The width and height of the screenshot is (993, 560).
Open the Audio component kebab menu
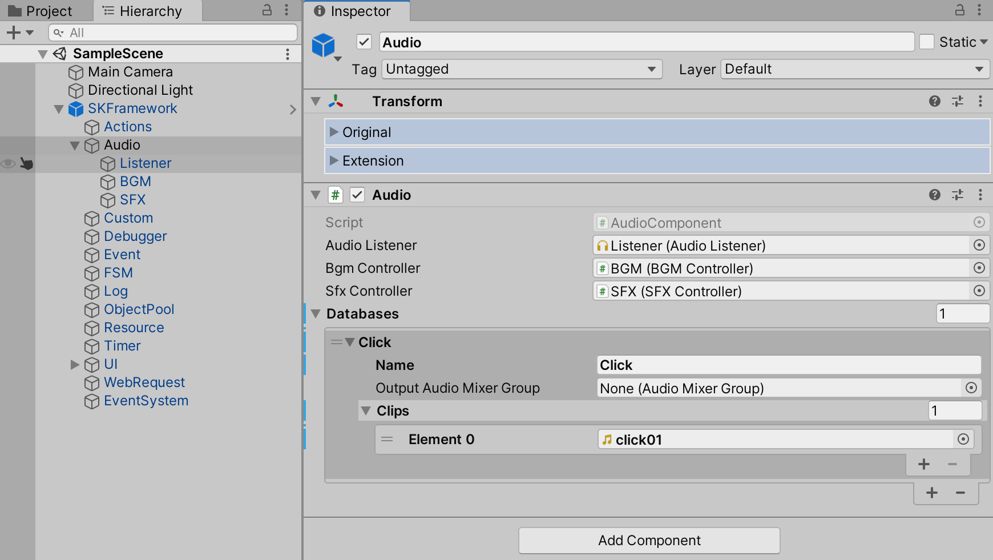coord(980,195)
